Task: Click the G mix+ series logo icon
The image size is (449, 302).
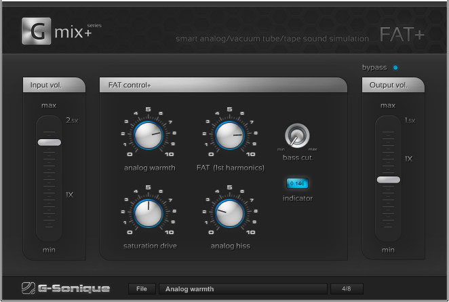Action: click(37, 31)
